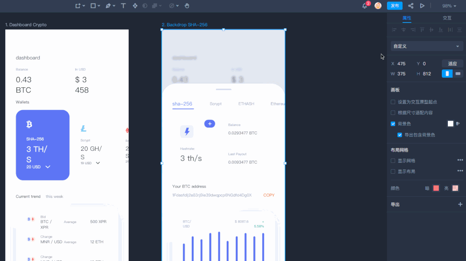Image resolution: width=466 pixels, height=261 pixels.
Task: Select the ETHASH tab in artboard
Action: click(246, 104)
